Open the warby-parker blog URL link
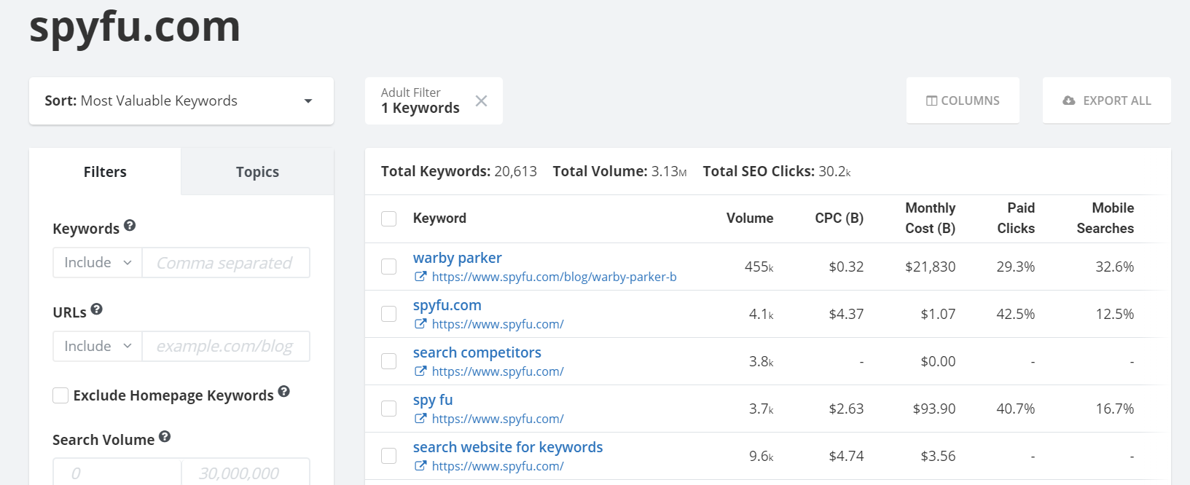 tap(554, 277)
